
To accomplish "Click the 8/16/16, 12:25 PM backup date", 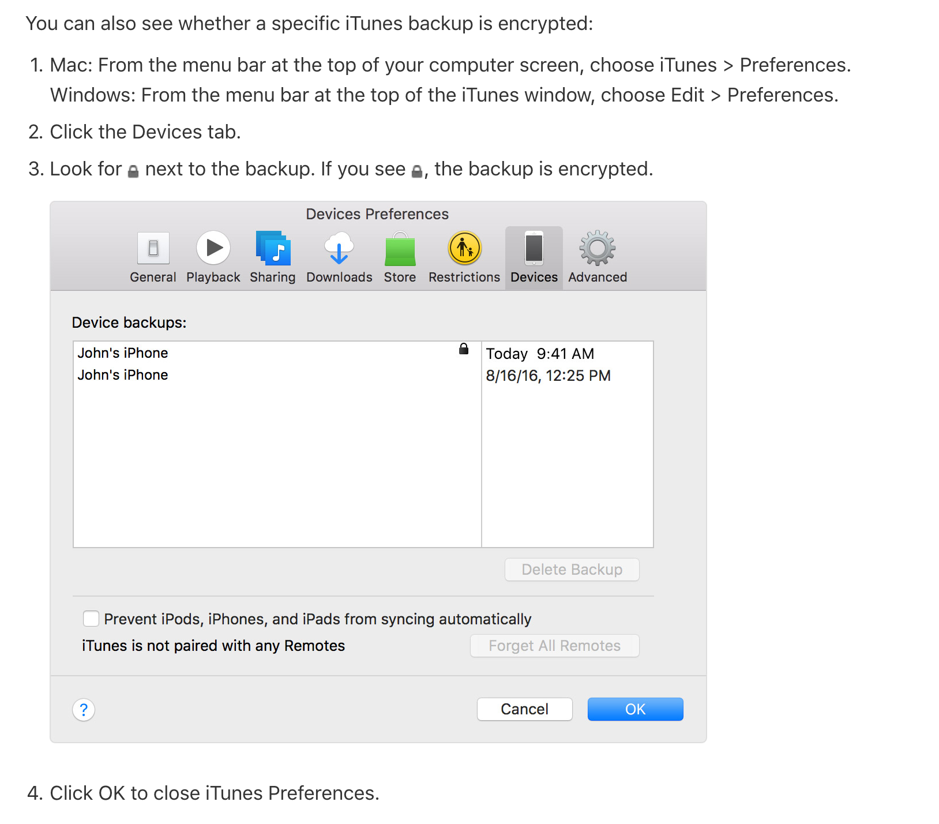I will coord(549,376).
